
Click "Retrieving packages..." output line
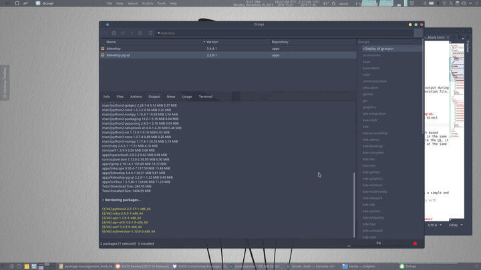pos(122,200)
